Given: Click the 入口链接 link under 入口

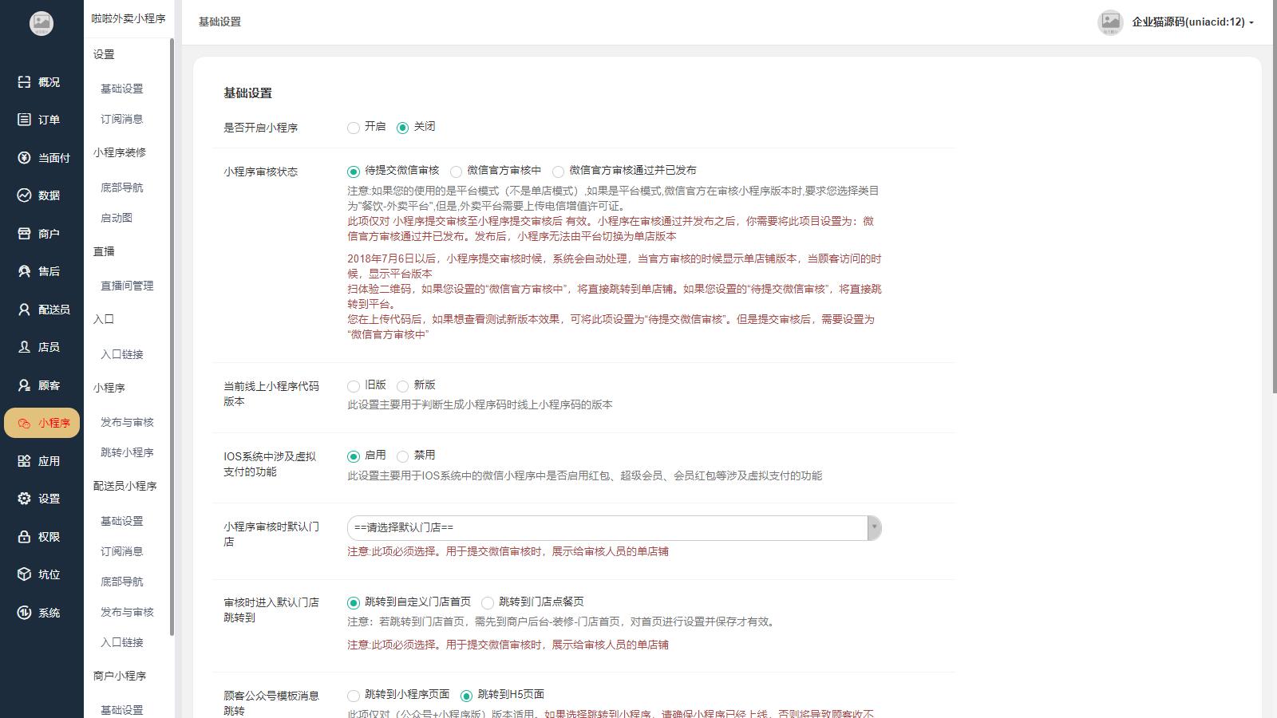Looking at the screenshot, I should tap(122, 354).
